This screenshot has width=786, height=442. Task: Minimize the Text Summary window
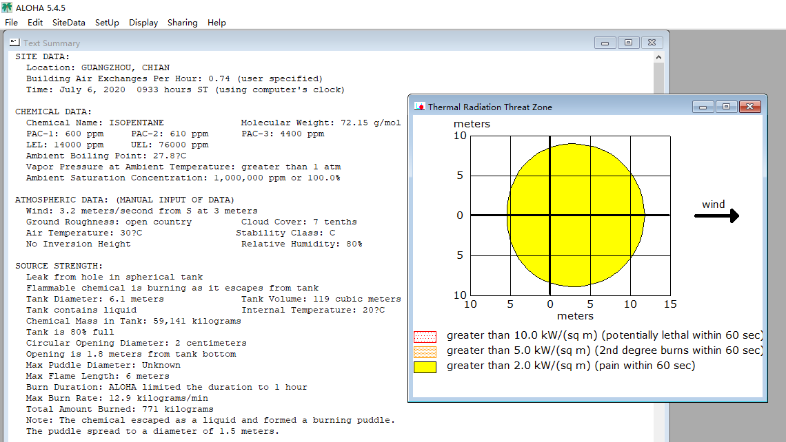point(605,43)
